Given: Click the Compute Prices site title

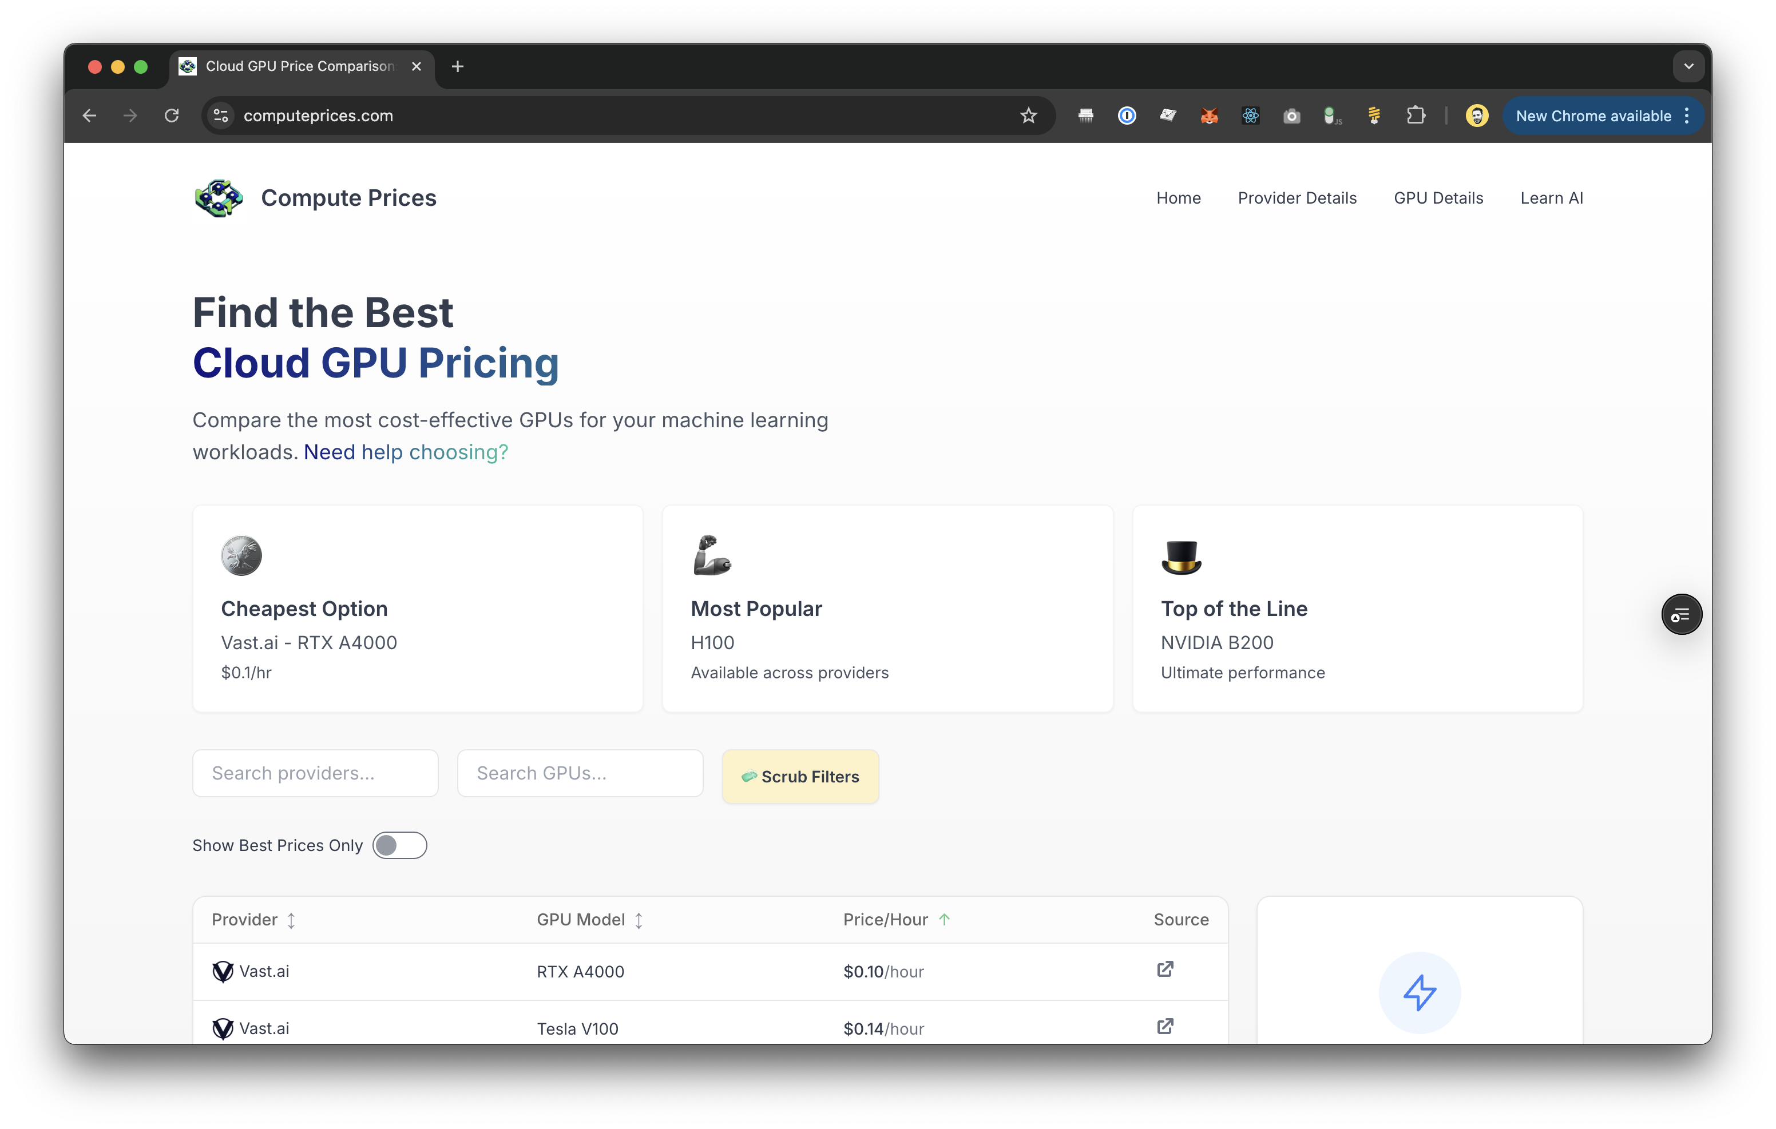Looking at the screenshot, I should (348, 198).
